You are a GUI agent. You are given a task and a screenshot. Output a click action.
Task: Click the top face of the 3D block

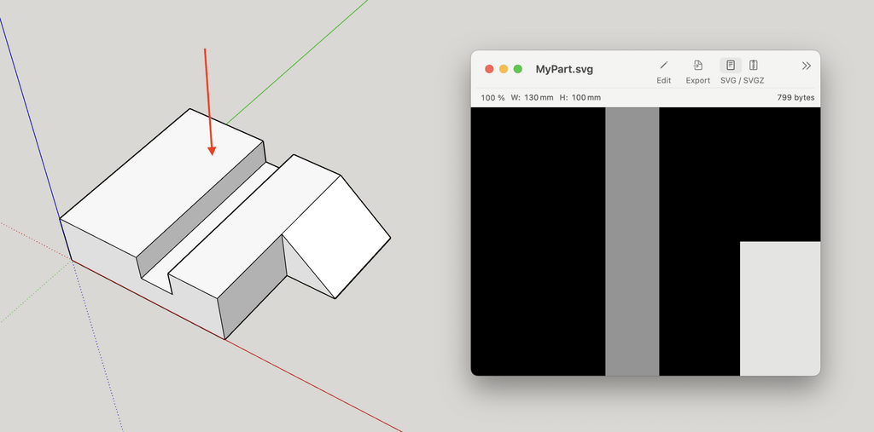coord(161,181)
